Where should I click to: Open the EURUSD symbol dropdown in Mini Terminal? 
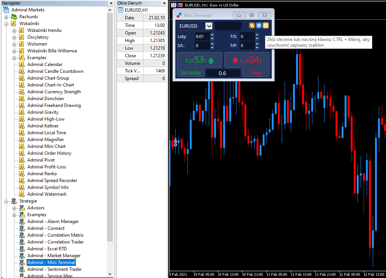click(x=209, y=26)
